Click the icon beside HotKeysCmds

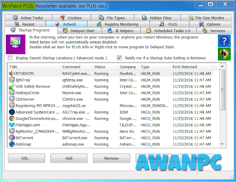click(12, 93)
